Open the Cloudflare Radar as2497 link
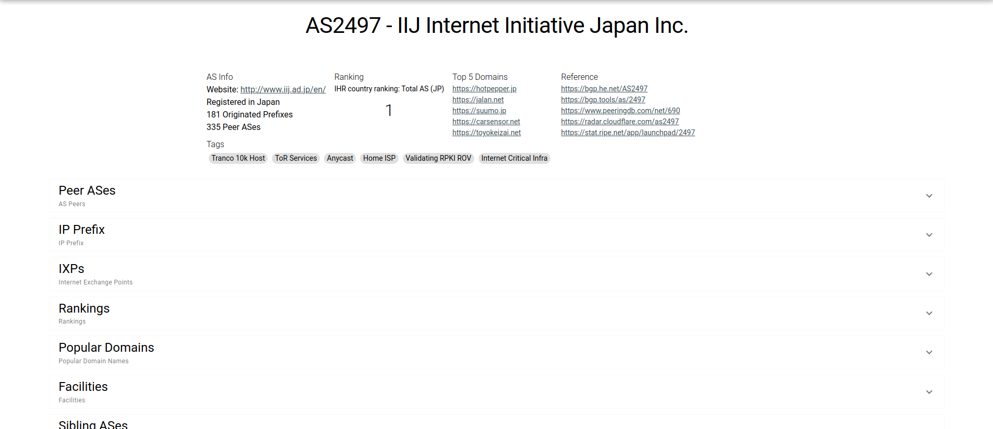The width and height of the screenshot is (993, 429). tap(619, 122)
